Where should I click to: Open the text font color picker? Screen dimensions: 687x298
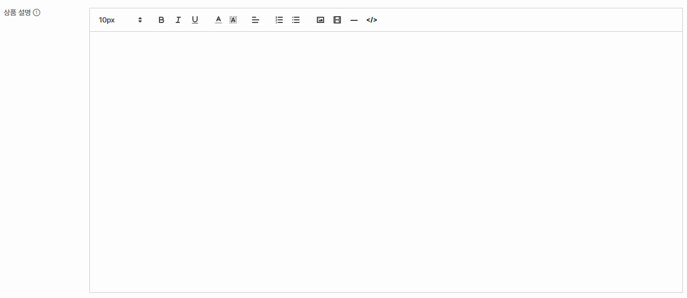[219, 20]
